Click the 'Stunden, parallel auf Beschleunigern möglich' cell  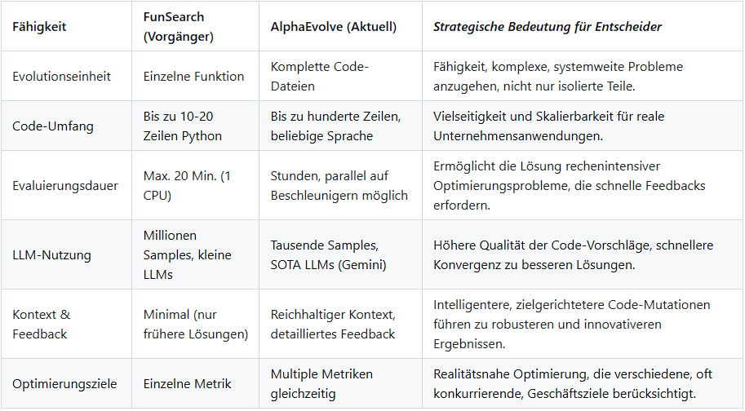[339, 185]
